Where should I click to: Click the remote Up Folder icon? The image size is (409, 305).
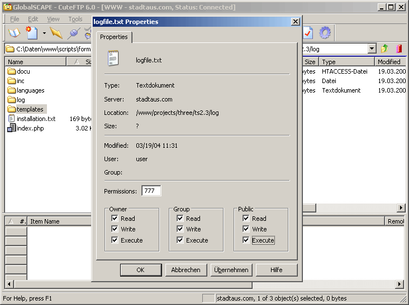click(x=384, y=49)
